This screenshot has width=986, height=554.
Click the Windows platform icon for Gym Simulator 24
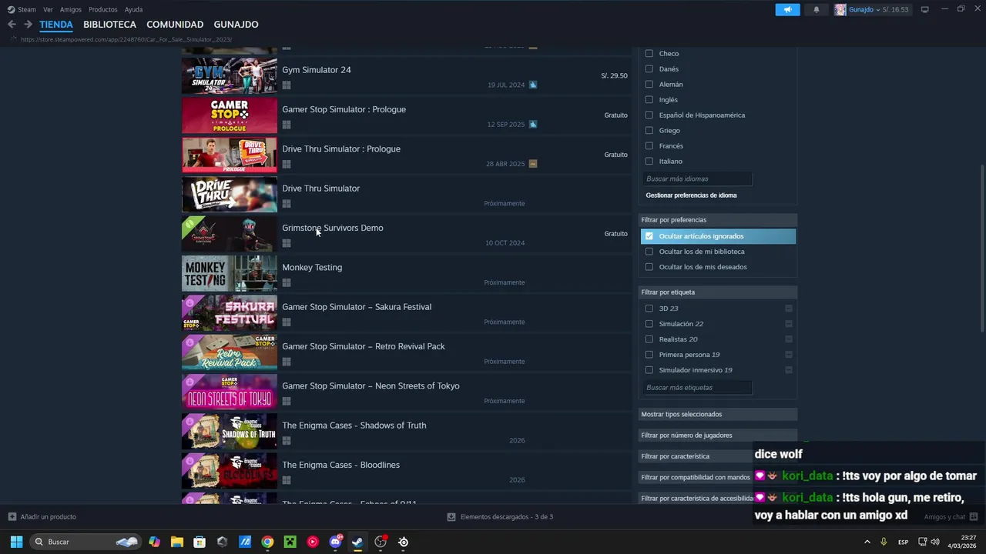pyautogui.click(x=287, y=85)
